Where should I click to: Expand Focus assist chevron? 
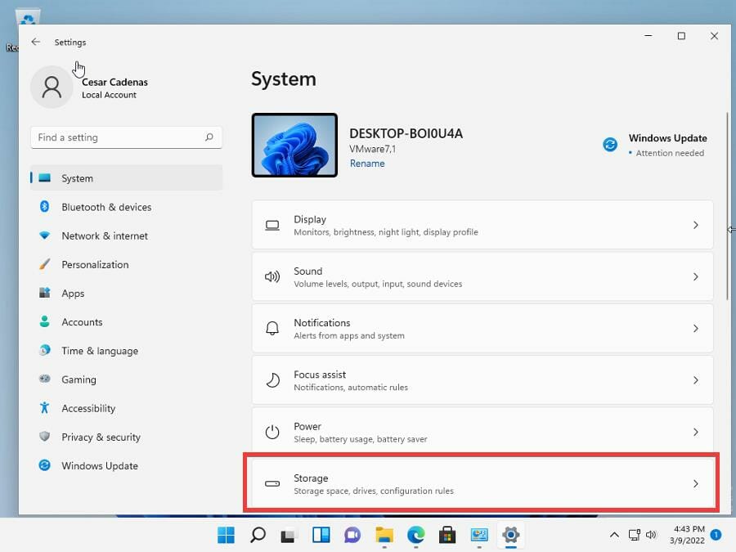pos(696,380)
